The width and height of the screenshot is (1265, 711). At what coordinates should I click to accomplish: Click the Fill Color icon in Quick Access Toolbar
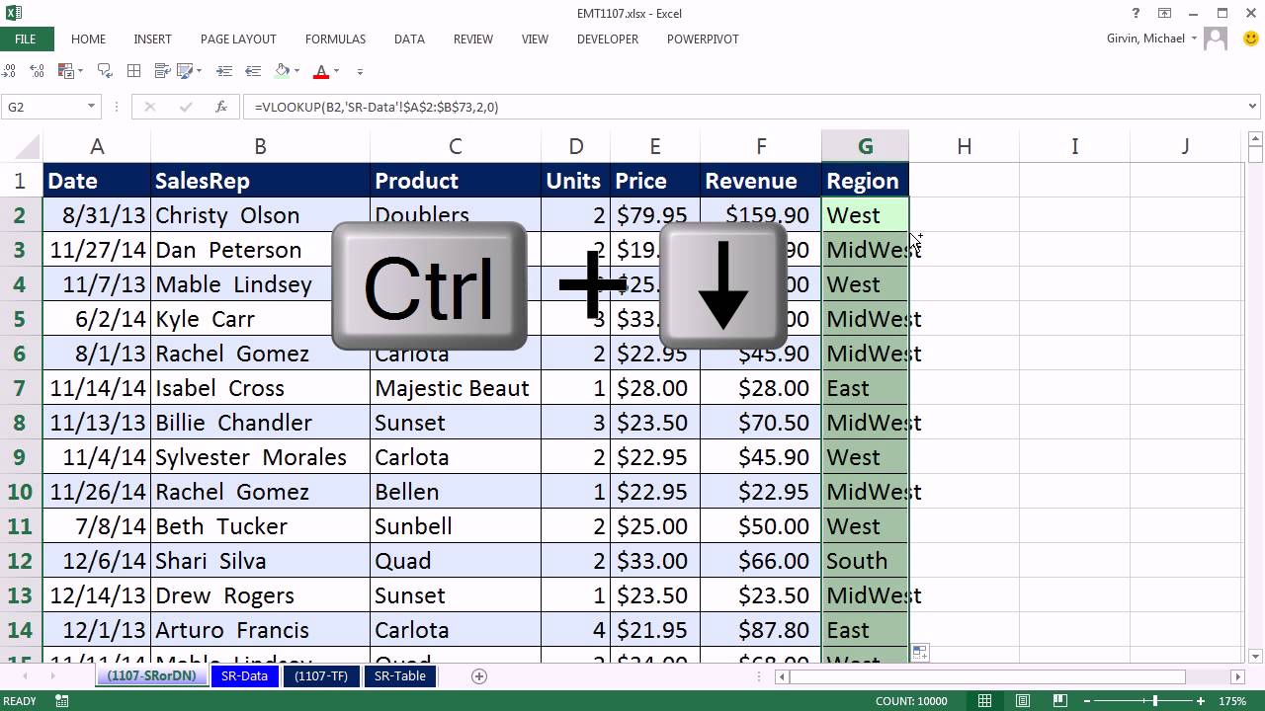(x=283, y=72)
